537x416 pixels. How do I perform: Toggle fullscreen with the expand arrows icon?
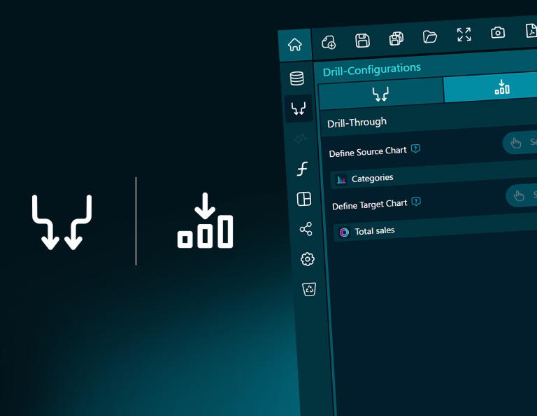tap(464, 34)
